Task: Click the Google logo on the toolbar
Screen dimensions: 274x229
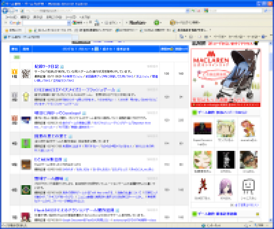Action: [x=15, y=22]
